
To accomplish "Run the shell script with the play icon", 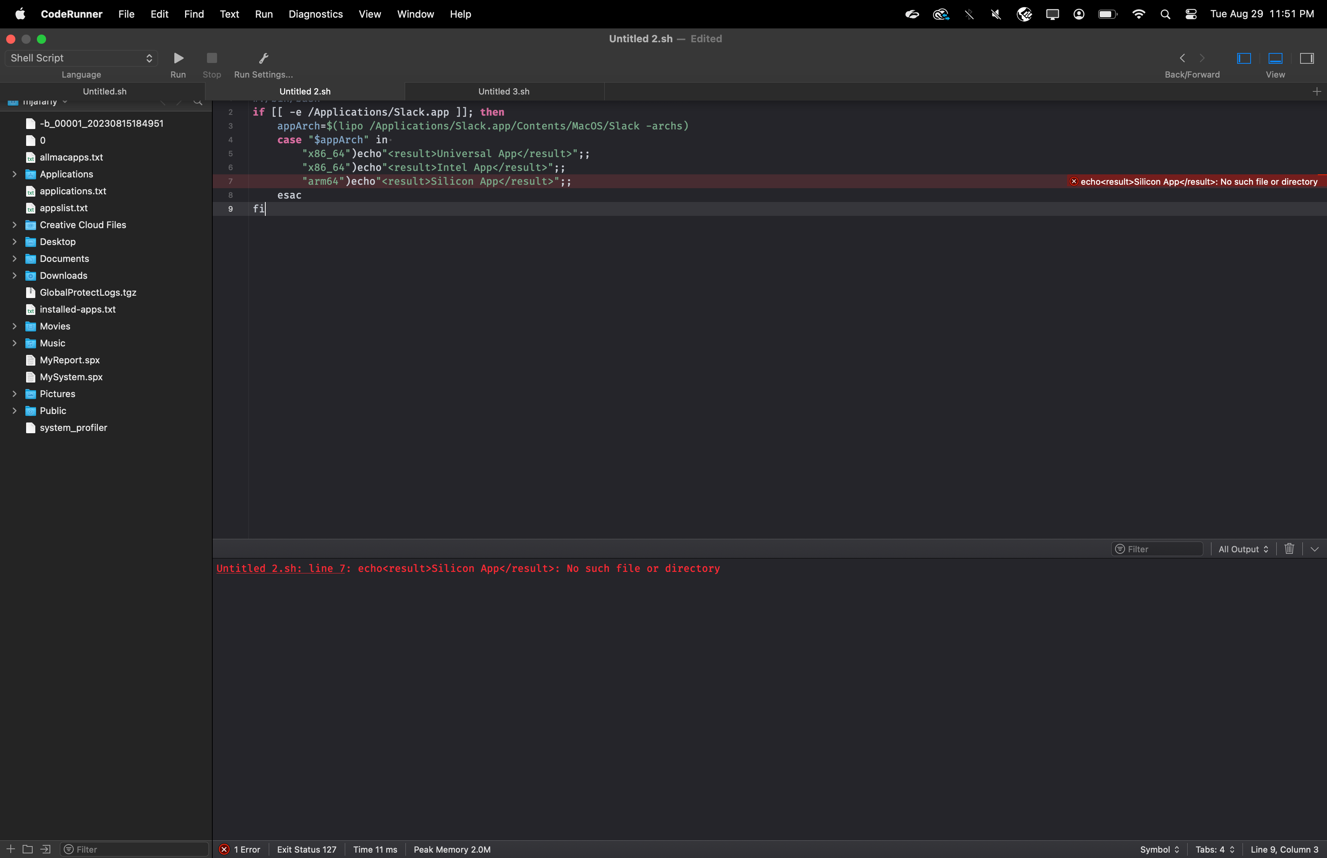I will (x=178, y=58).
